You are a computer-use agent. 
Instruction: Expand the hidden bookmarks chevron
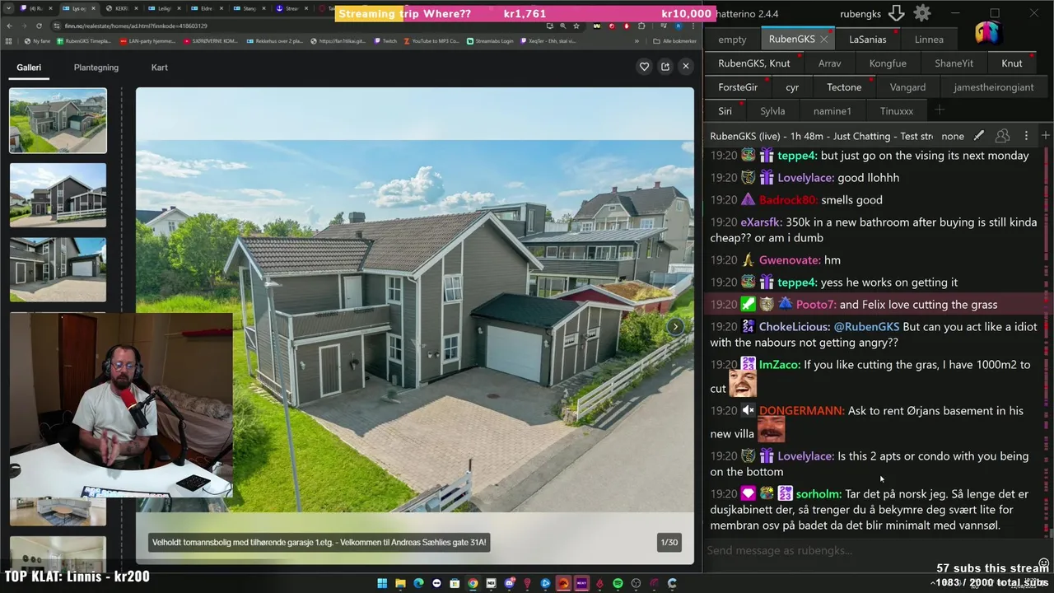(637, 40)
